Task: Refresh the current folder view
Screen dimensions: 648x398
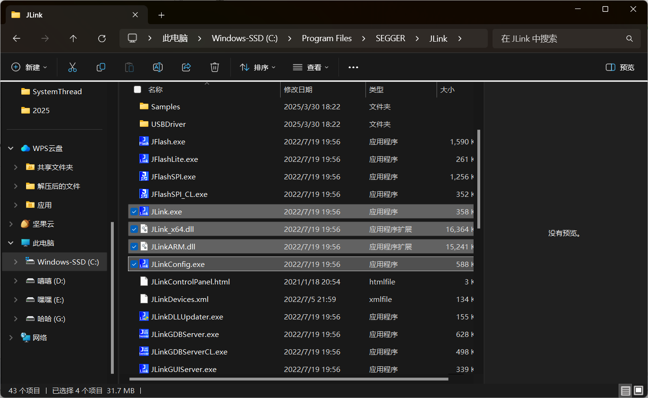Action: pos(101,38)
